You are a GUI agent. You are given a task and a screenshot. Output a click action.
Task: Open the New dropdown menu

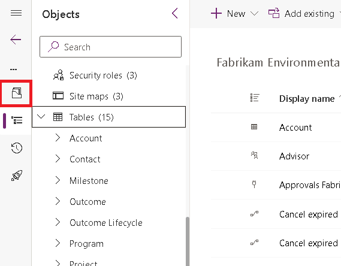click(x=234, y=13)
